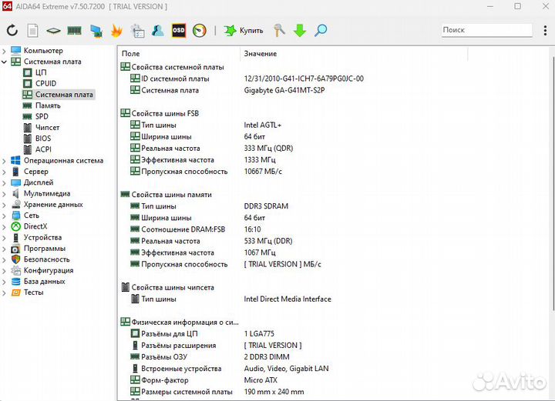This screenshot has height=401, width=555.
Task: Select Чипсет in the tree
Action: tap(48, 127)
